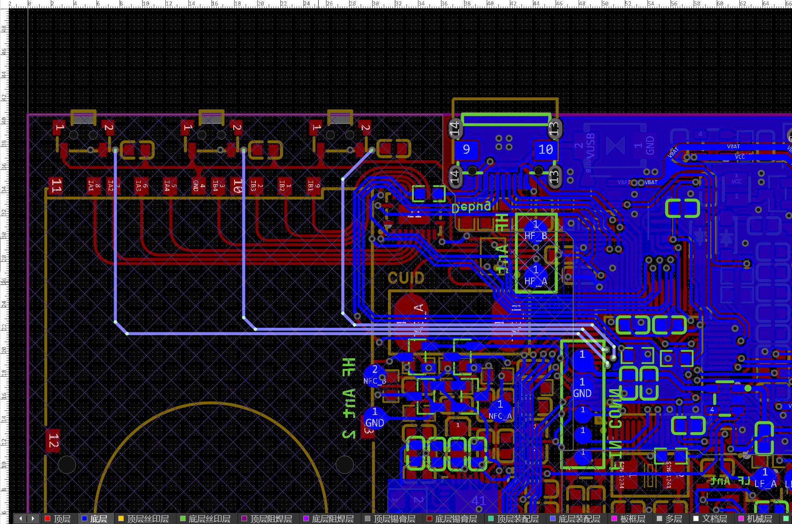Click the NFC_A round pad

(500, 410)
